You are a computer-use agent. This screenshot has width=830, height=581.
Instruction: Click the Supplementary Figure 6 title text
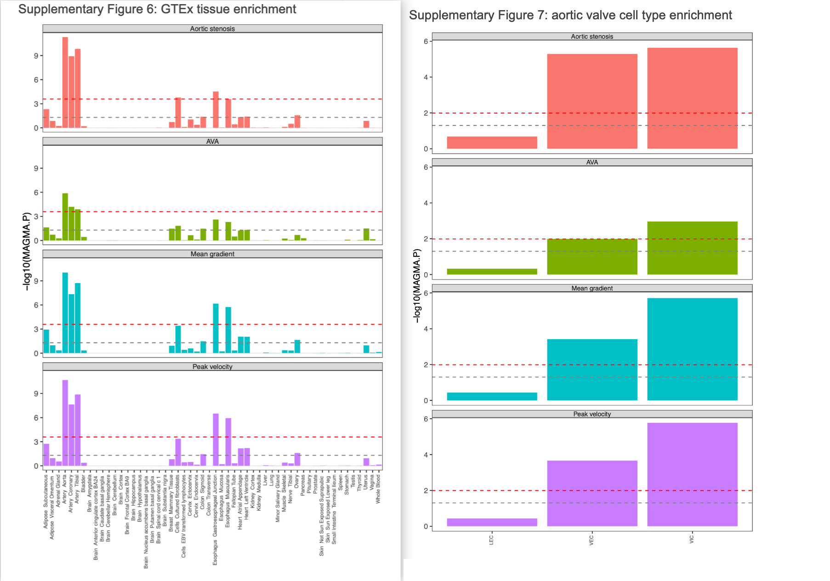157,9
